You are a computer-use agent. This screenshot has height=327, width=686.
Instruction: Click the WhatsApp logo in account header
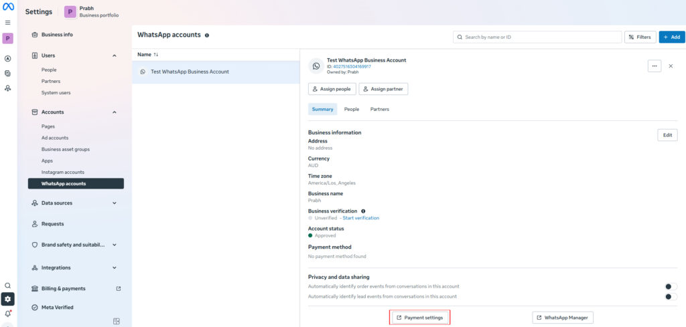[x=316, y=66]
